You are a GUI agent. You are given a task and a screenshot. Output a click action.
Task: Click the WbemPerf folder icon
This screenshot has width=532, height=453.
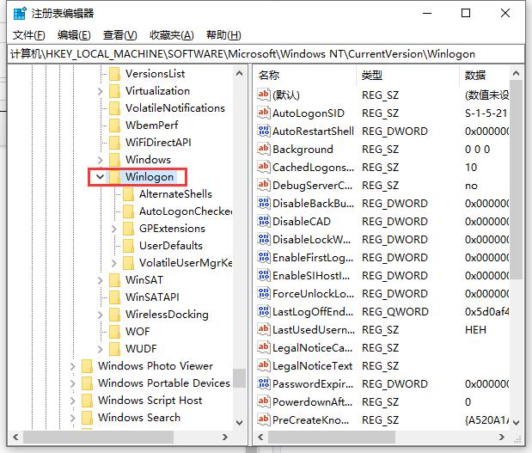click(x=114, y=125)
